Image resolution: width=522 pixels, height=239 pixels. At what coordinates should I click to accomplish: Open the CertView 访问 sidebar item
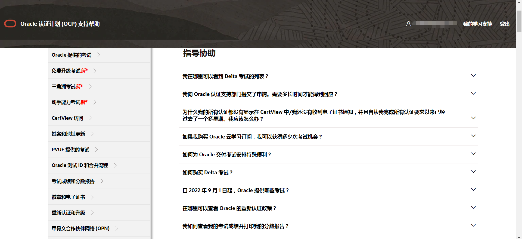click(99, 118)
